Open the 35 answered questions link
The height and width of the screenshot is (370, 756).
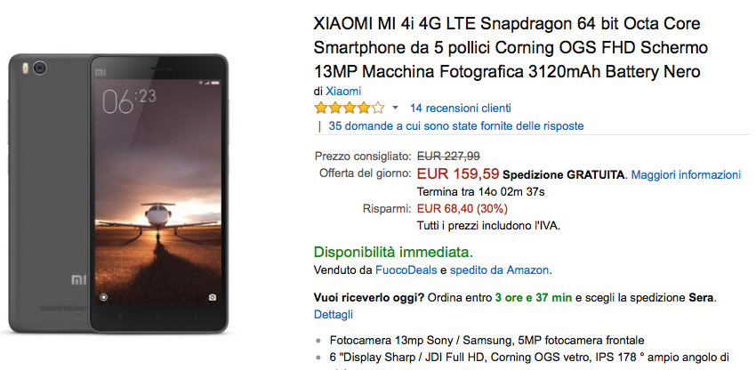tap(455, 126)
